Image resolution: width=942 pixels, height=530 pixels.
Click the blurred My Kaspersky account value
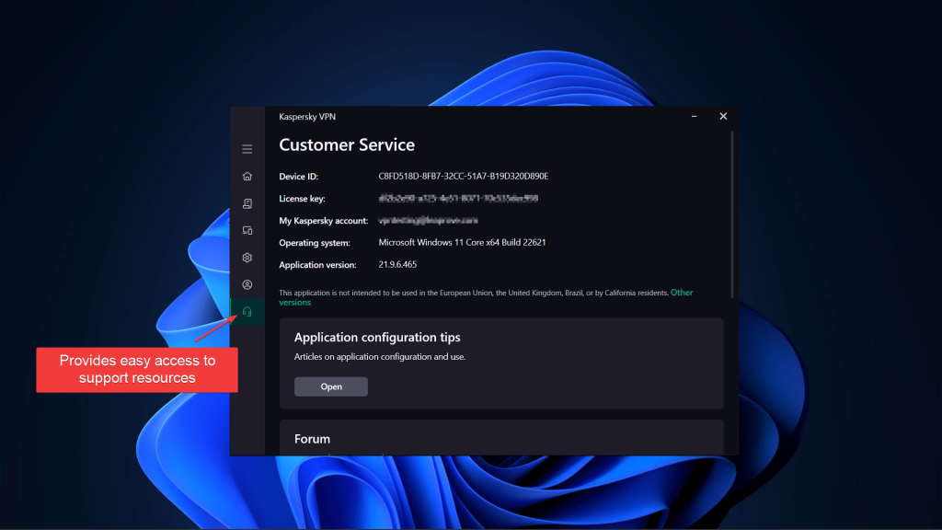pyautogui.click(x=428, y=221)
